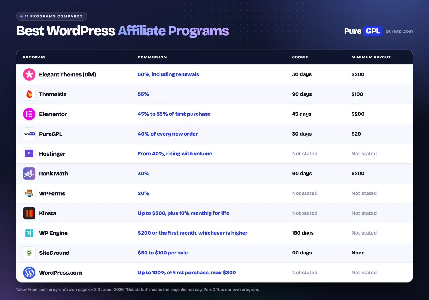This screenshot has height=300, width=429.
Task: Click the 90 days cookie value
Action: [302, 94]
